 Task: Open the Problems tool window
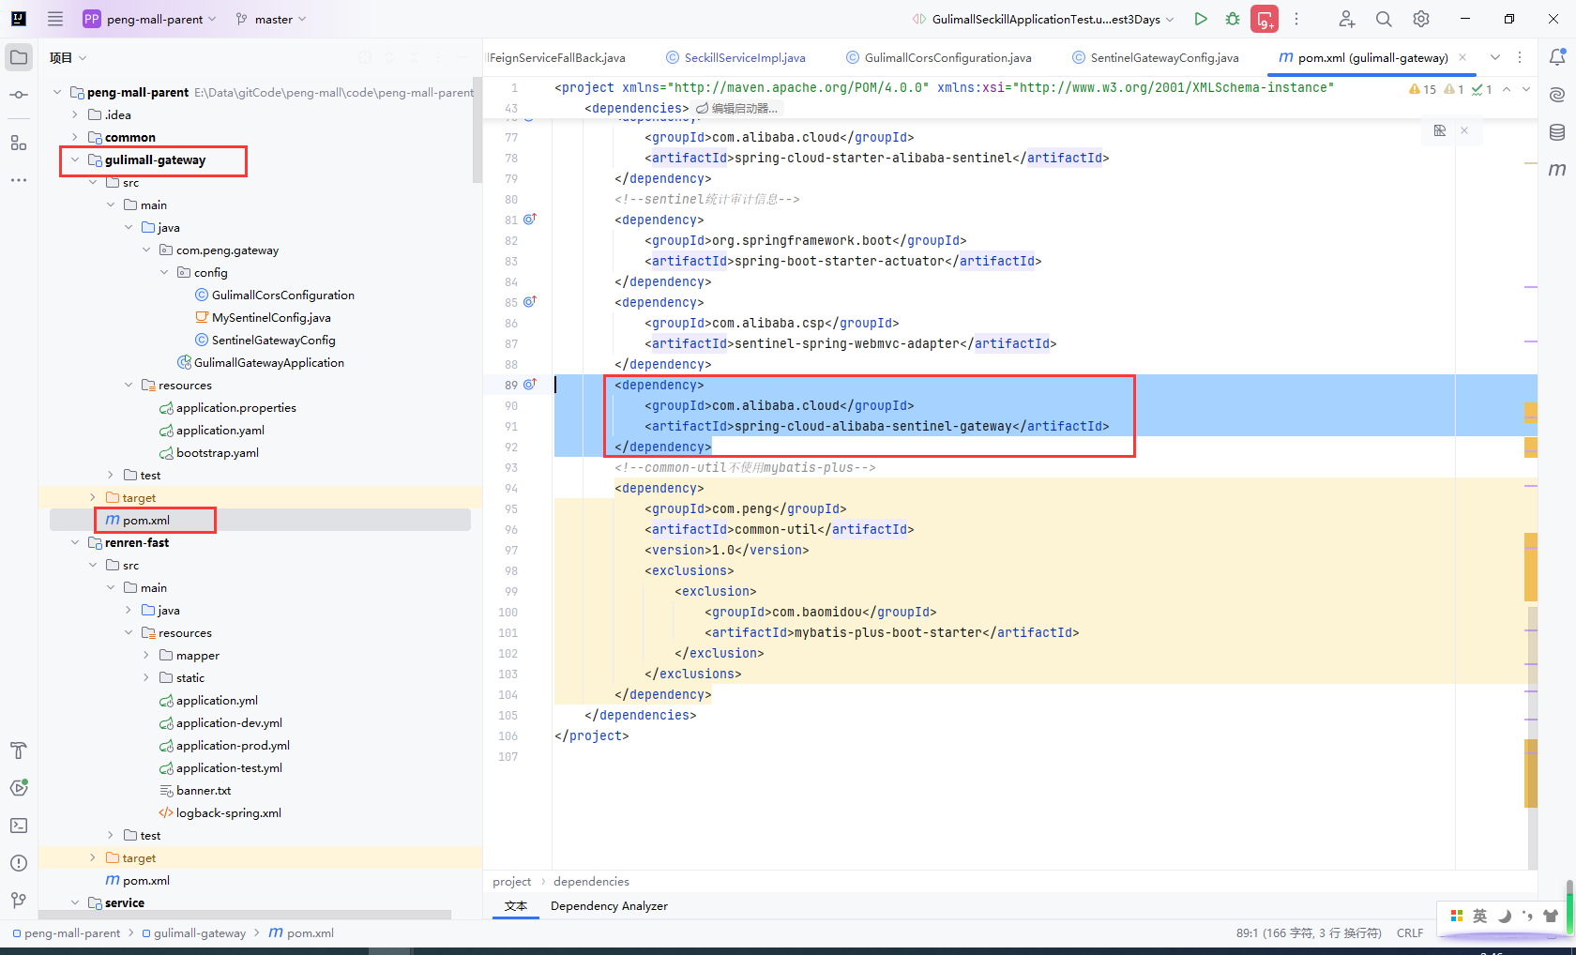19,863
